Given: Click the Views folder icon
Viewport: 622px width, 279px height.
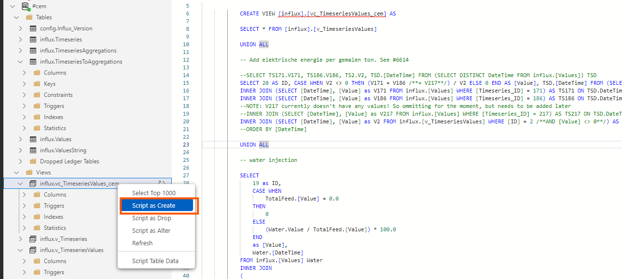Looking at the screenshot, I should 29,173.
